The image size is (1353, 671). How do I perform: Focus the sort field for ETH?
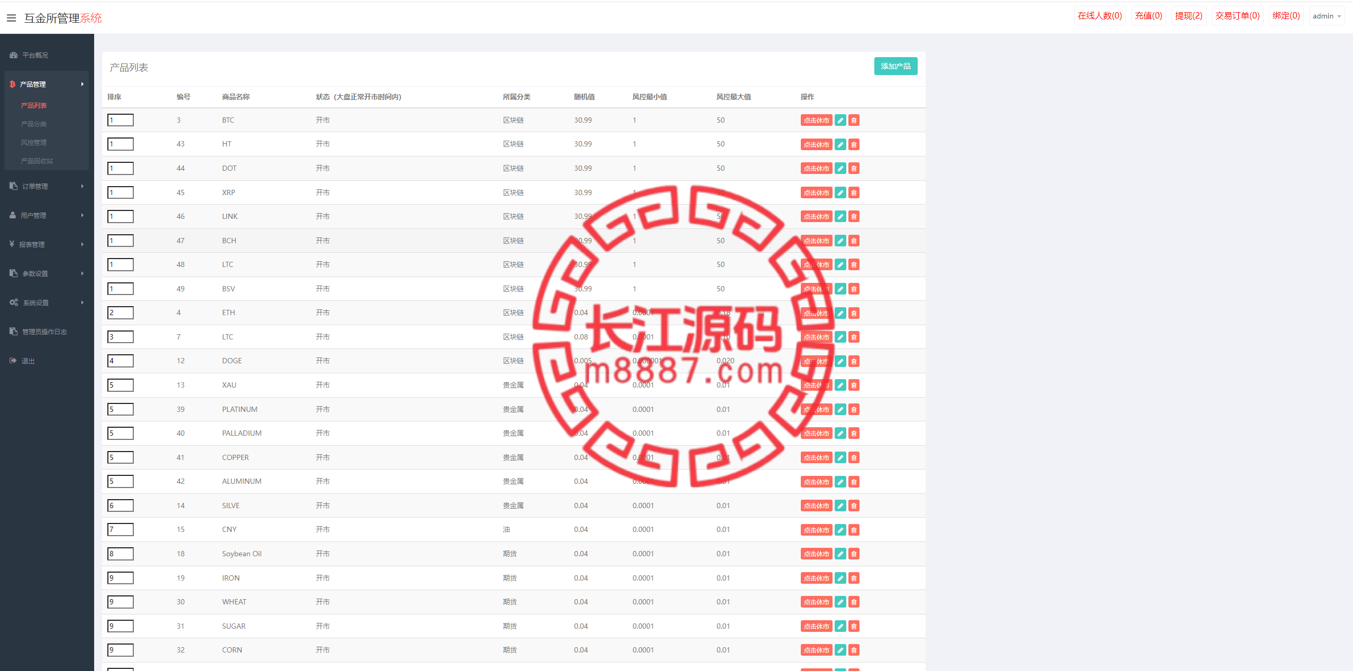[x=121, y=312]
